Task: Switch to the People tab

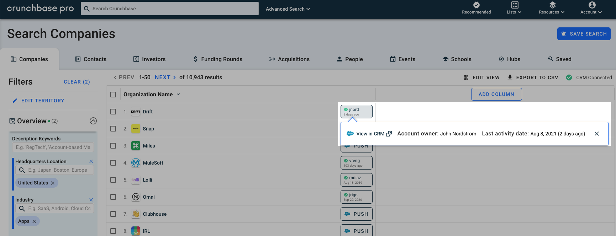Action: click(350, 59)
